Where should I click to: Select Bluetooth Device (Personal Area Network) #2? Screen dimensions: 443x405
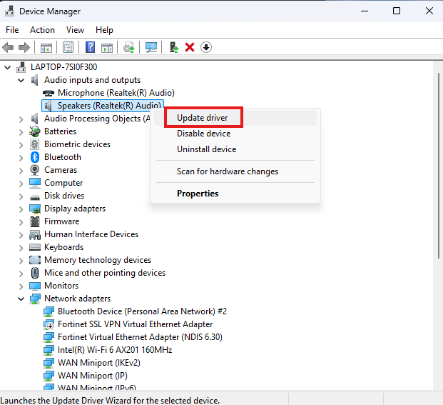142,311
